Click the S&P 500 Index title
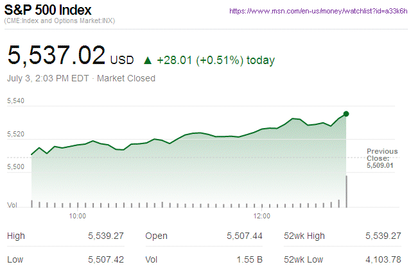 (48, 10)
